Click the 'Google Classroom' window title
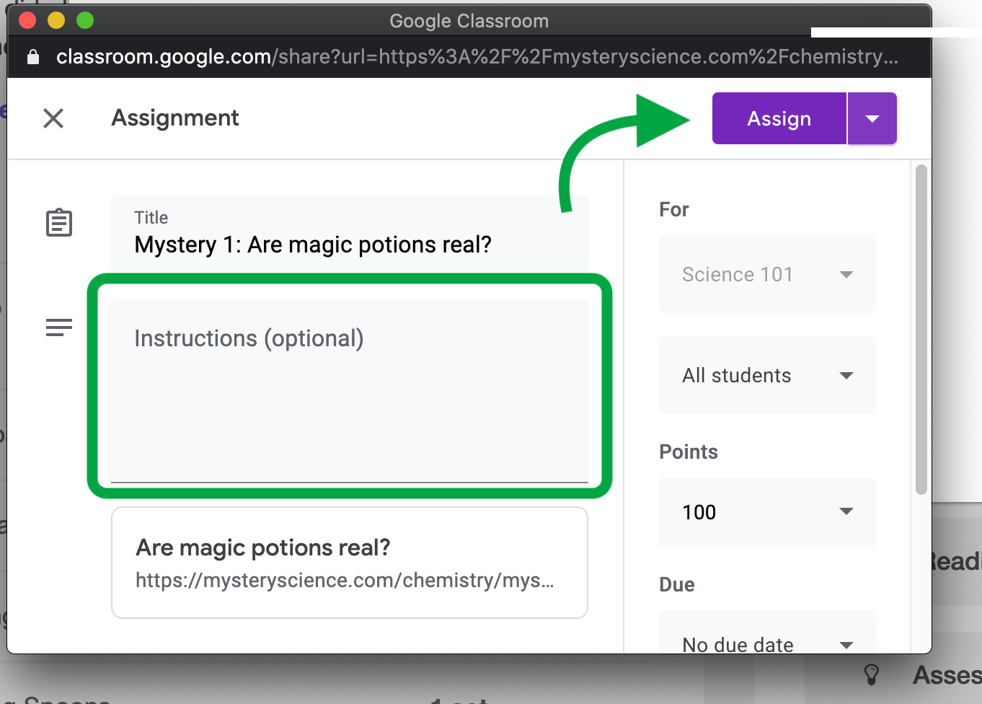The width and height of the screenshot is (982, 704). [x=469, y=21]
